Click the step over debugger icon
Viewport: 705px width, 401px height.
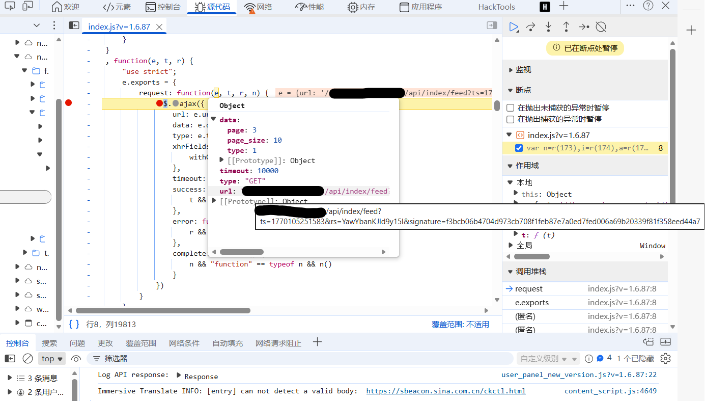(x=531, y=27)
